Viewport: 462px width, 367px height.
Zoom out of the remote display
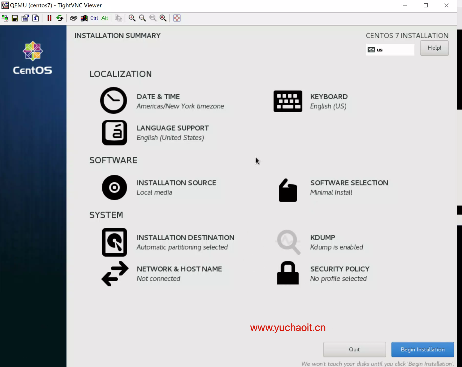142,18
